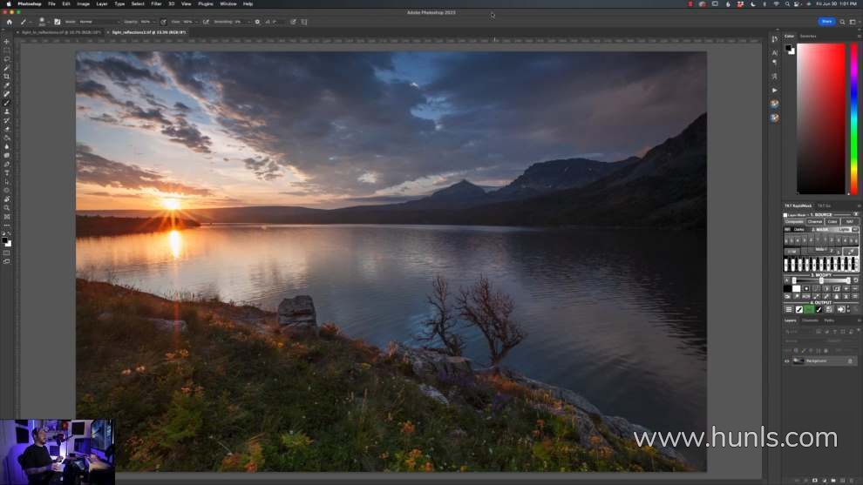863x485 pixels.
Task: Click the vertical hue slider in Color panel
Action: click(x=853, y=118)
